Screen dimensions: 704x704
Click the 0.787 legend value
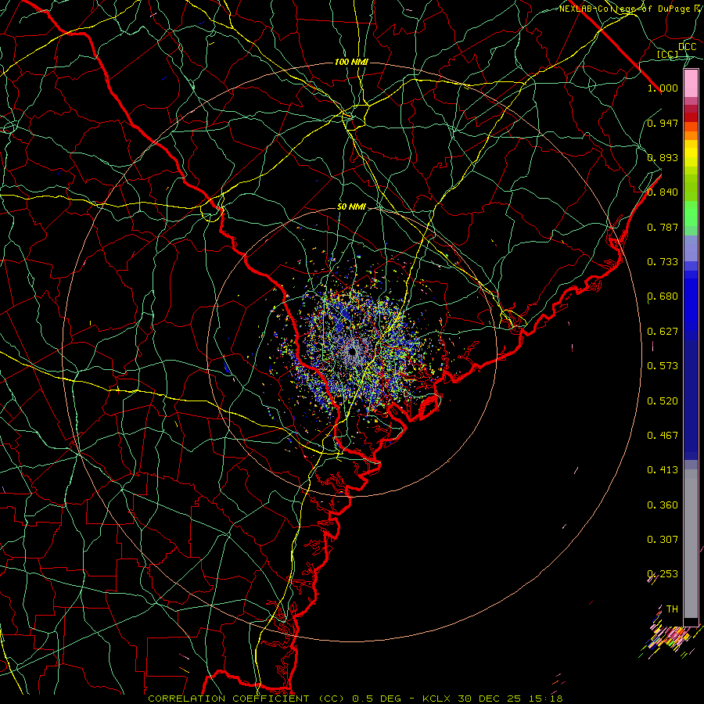click(663, 227)
